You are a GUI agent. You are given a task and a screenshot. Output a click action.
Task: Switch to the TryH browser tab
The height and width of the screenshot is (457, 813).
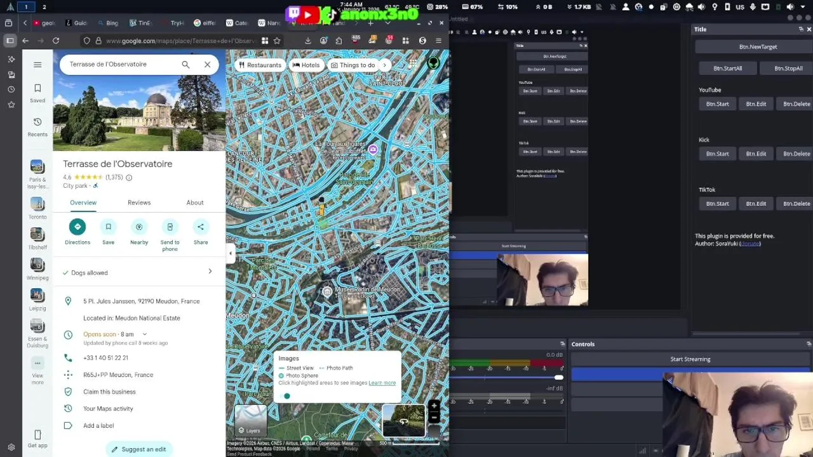(x=172, y=23)
